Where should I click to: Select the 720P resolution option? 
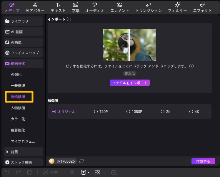[x=96, y=112]
